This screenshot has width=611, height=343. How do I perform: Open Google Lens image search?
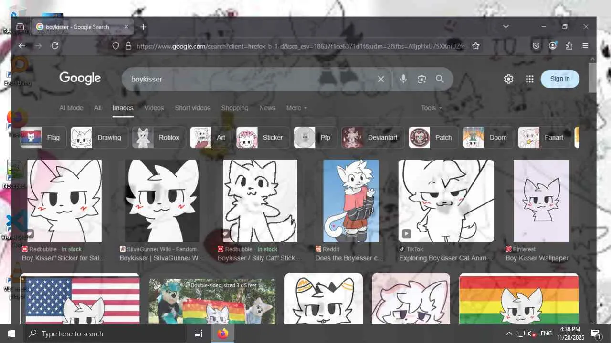(421, 79)
